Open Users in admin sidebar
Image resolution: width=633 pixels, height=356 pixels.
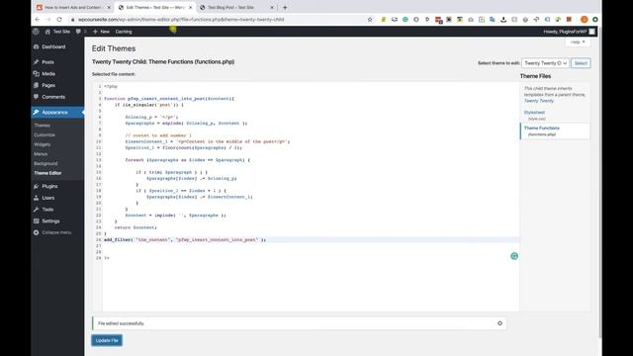click(x=48, y=198)
